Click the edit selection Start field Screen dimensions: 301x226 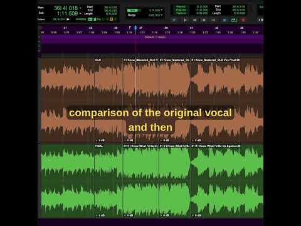[x=111, y=8]
